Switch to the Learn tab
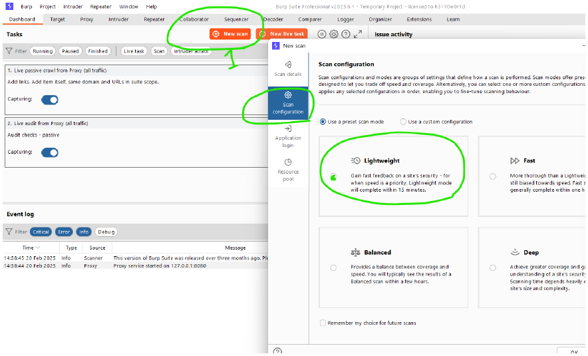The height and width of the screenshot is (356, 588). [453, 19]
